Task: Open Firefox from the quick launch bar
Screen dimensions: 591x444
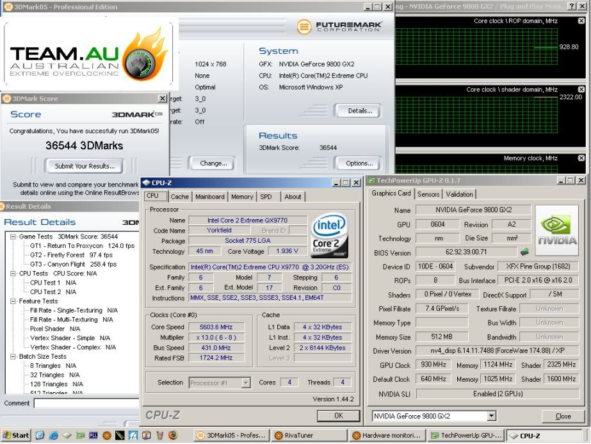Action: click(173, 435)
